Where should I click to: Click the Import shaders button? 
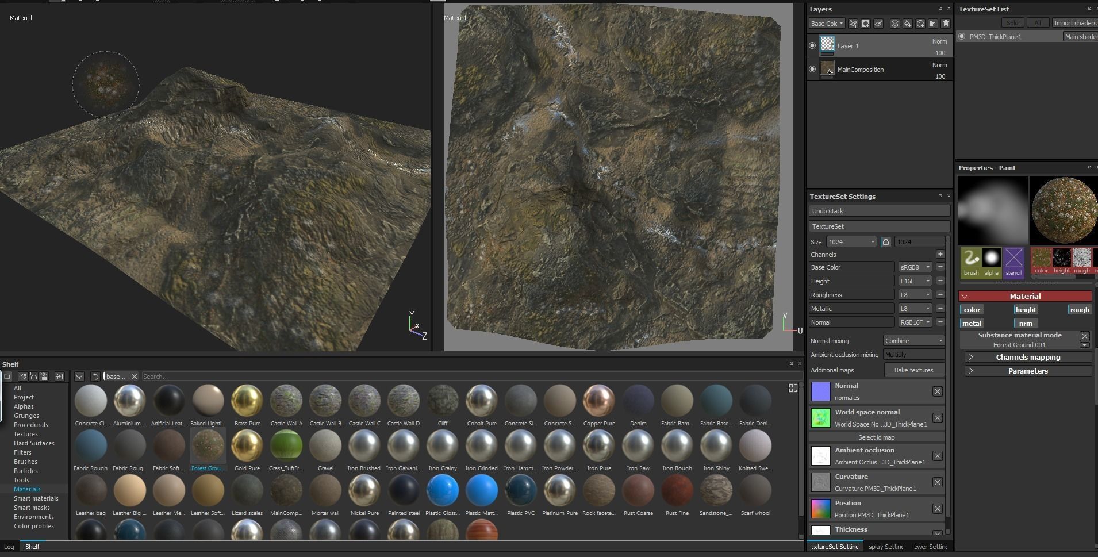[1074, 23]
